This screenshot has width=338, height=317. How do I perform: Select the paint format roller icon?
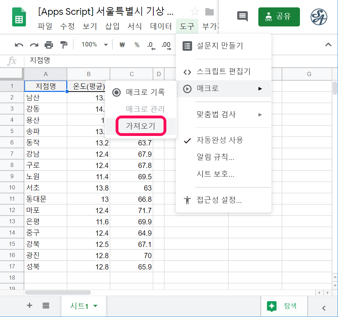tap(63, 45)
